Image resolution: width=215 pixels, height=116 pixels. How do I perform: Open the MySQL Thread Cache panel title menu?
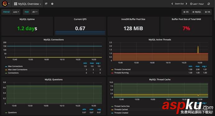(160, 80)
